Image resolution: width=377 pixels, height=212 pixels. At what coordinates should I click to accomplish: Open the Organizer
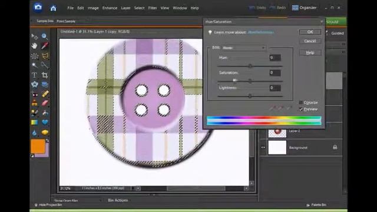pos(304,8)
